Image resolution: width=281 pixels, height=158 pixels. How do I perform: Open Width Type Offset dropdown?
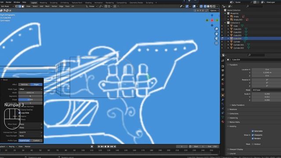[30, 89]
